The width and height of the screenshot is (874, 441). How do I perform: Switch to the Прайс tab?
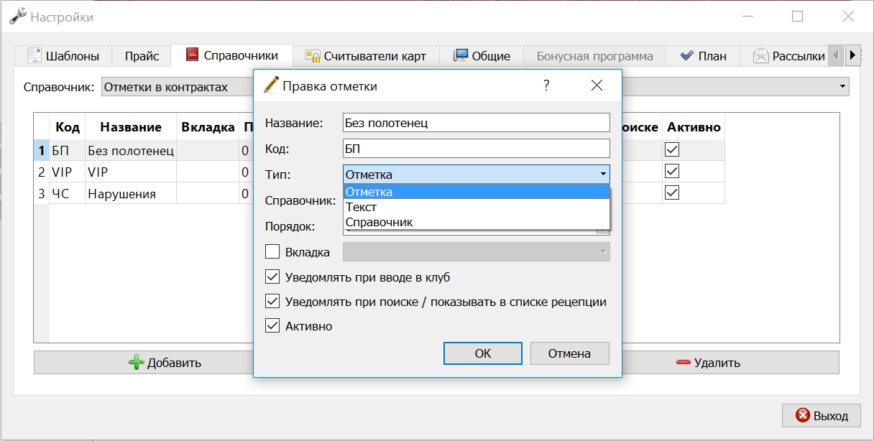click(142, 56)
